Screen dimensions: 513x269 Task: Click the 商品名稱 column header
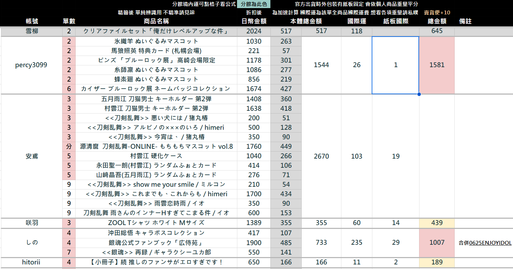[156, 21]
